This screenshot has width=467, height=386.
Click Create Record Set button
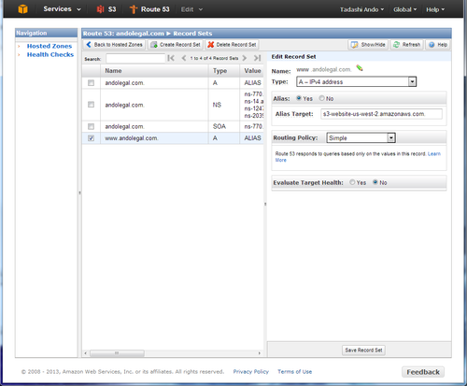coord(176,45)
